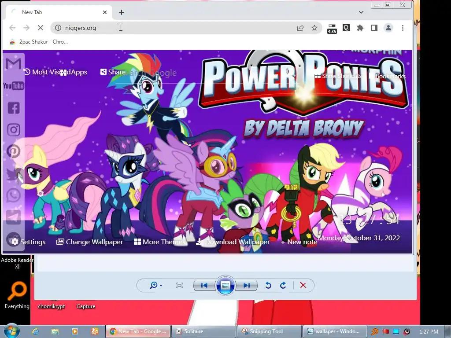Click Change Wallpaper

[90, 242]
